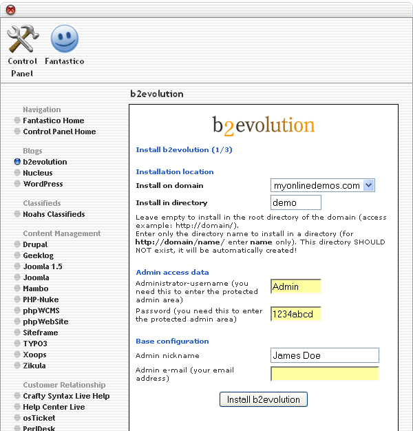
Task: Click the Fantastico label under the smiley
Action: pos(65,61)
